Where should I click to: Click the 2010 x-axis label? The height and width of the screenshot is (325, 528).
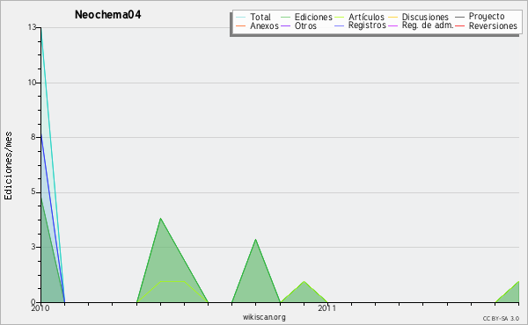pyautogui.click(x=40, y=308)
